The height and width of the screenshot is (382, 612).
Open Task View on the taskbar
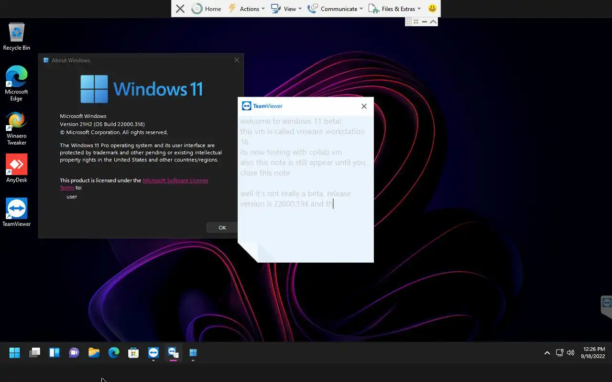(x=34, y=353)
